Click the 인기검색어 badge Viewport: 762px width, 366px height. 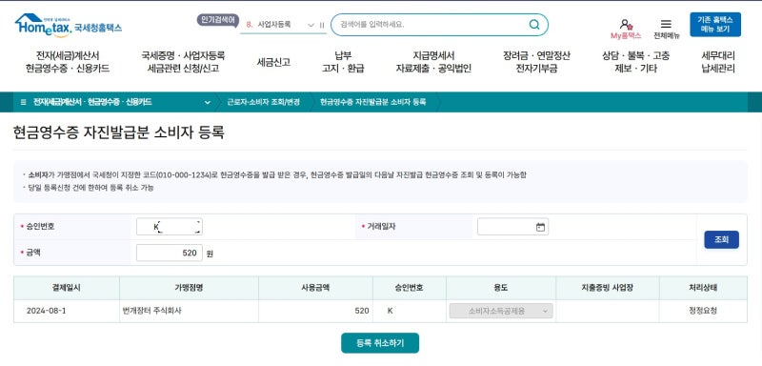pos(218,20)
